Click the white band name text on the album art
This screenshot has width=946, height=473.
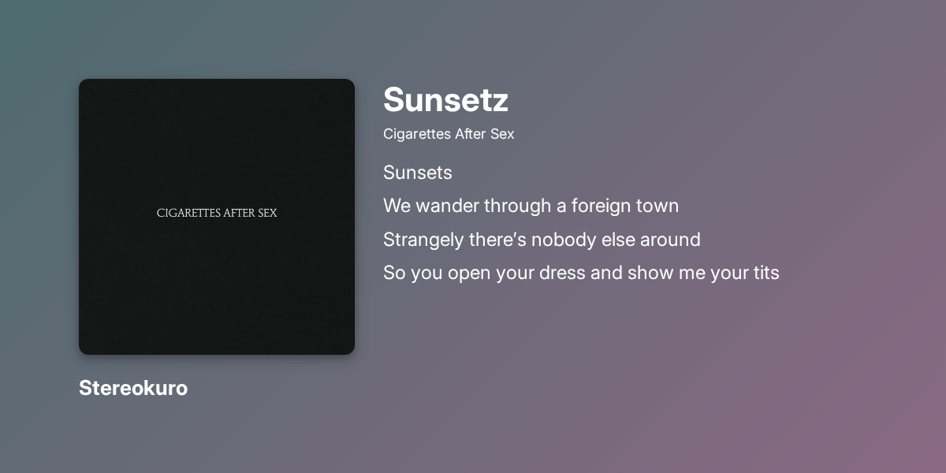pyautogui.click(x=217, y=213)
